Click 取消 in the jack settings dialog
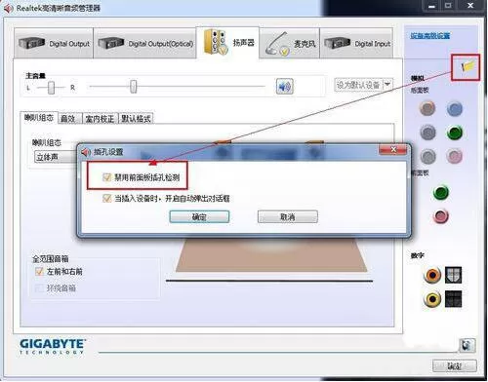The height and width of the screenshot is (382, 488). [288, 216]
